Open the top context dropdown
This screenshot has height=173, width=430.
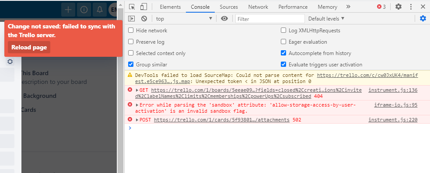click(184, 19)
